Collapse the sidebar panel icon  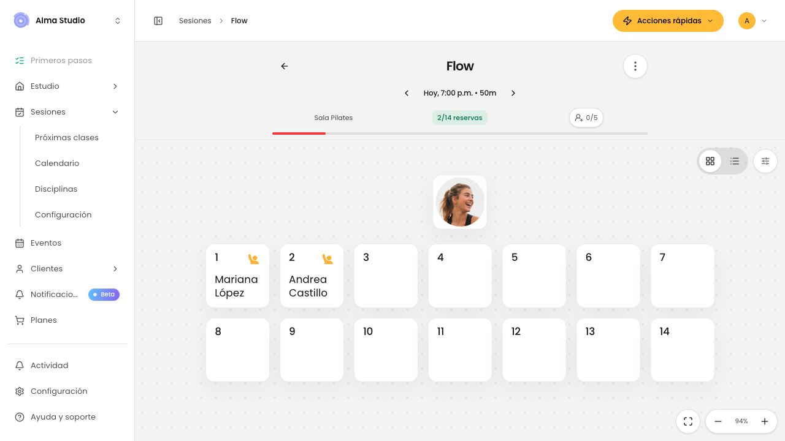pyautogui.click(x=158, y=21)
